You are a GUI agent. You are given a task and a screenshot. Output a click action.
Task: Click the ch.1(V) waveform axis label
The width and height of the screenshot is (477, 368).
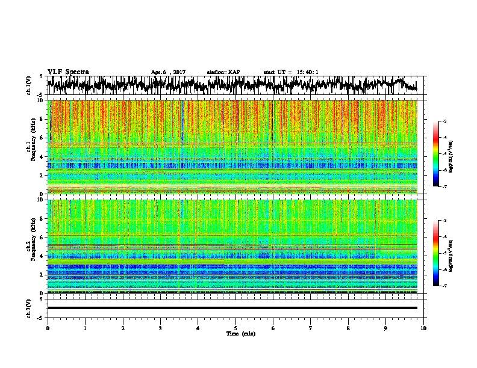click(29, 85)
